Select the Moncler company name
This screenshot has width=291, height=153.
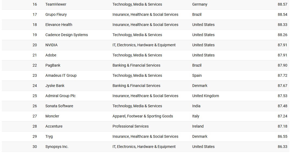pos(52,116)
